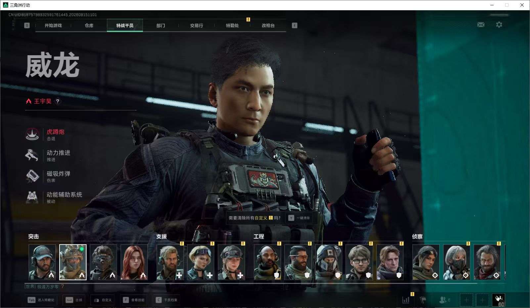Click the 动能辅助系统 skill name

(65, 195)
